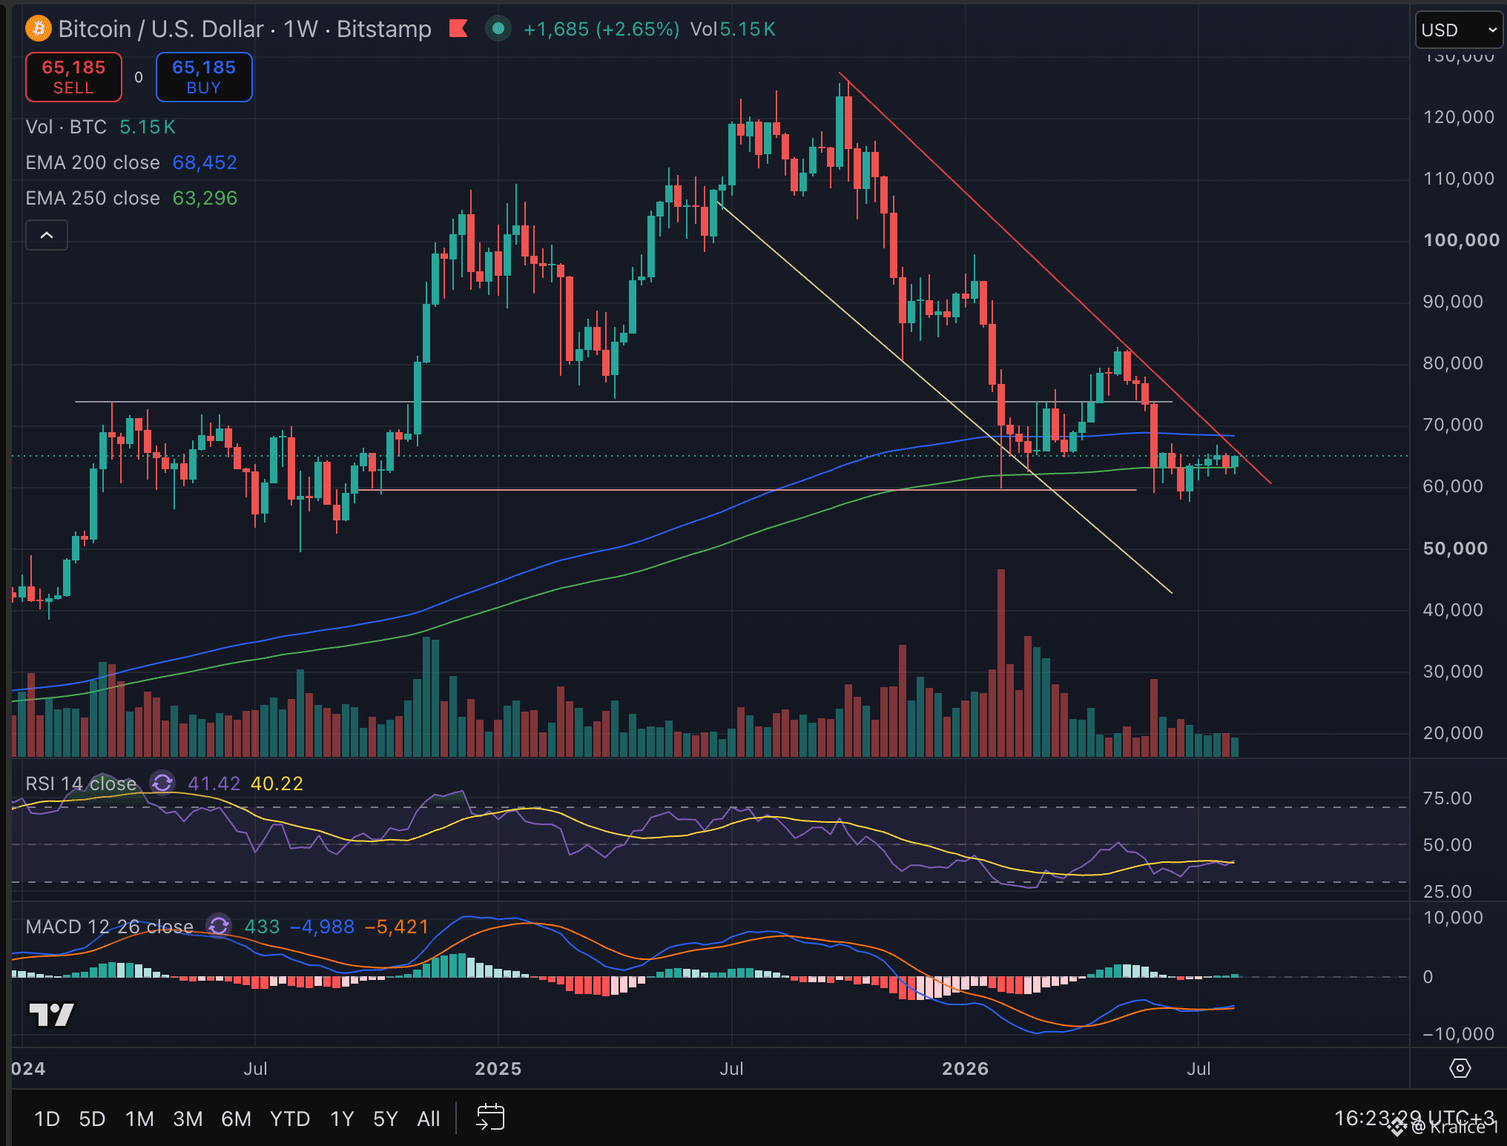
Task: Click the Bitcoin / U.S. Dollar symbol title
Action: pyautogui.click(x=161, y=29)
